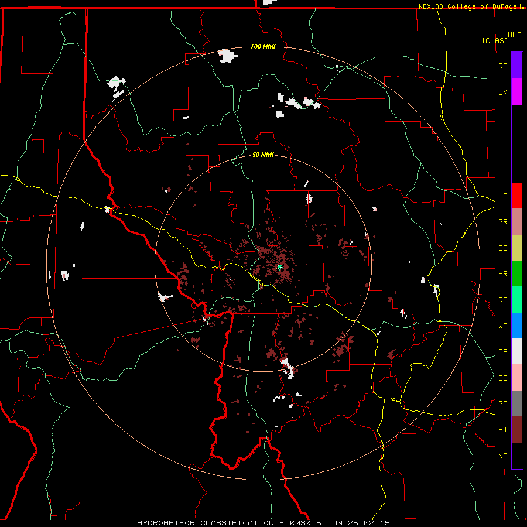Click the ND legend label
Screen dimensions: 527x527
point(502,456)
